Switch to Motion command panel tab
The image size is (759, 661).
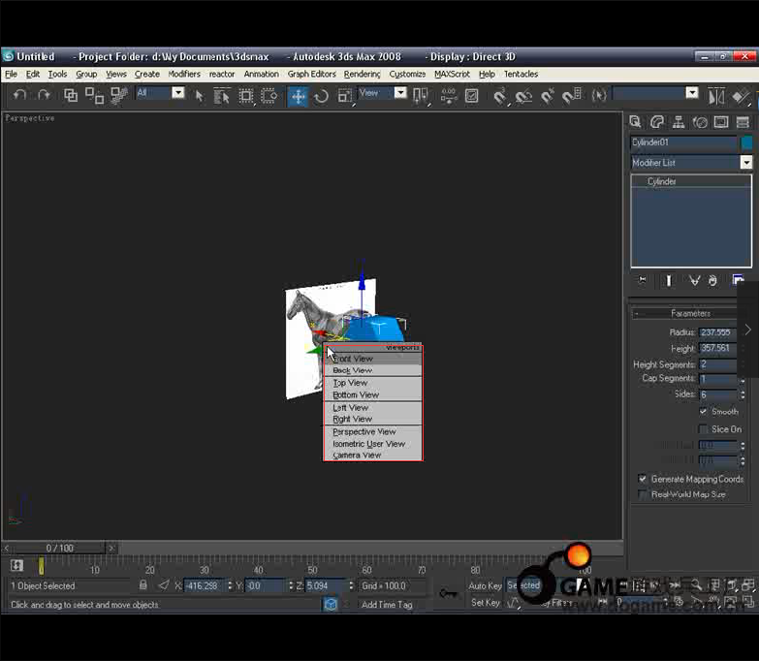tap(700, 122)
